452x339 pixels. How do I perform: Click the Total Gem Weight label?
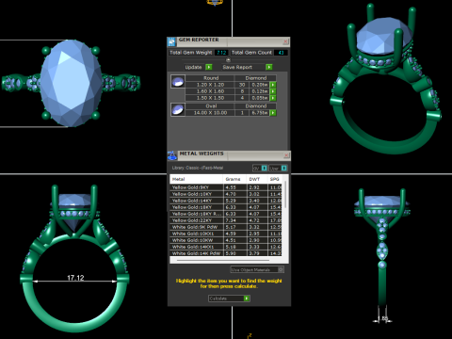[191, 53]
